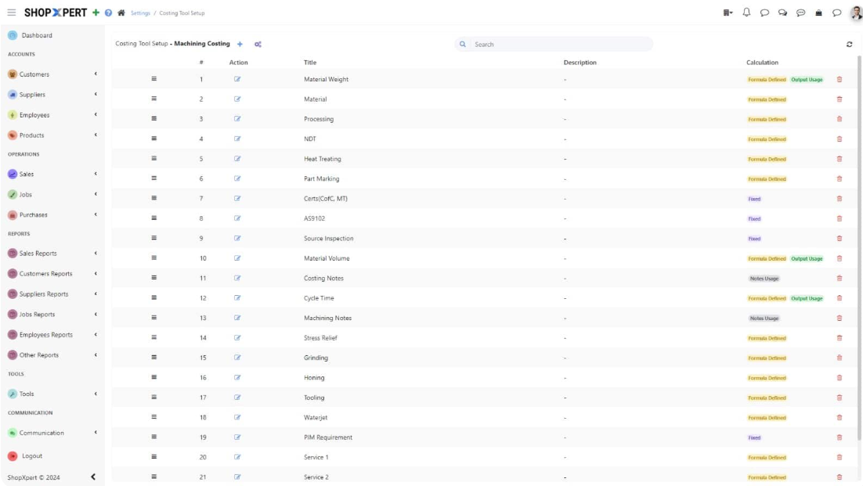The image size is (863, 486).
Task: Edit the Waterjet row
Action: click(x=237, y=417)
